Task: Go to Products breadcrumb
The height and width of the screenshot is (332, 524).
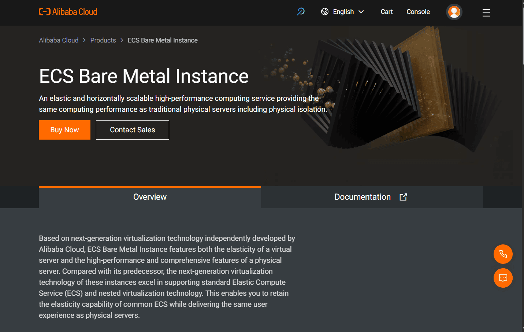Action: 103,40
